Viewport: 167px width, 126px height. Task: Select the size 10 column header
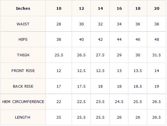(x=59, y=9)
